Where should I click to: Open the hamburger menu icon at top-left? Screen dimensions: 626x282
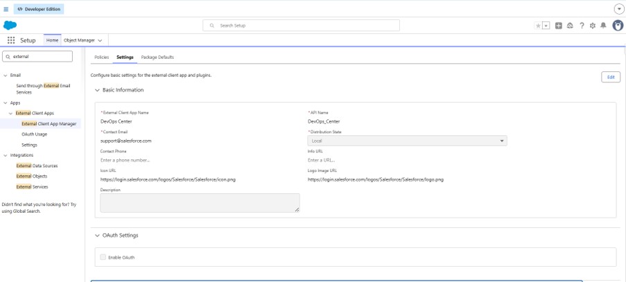click(6, 9)
